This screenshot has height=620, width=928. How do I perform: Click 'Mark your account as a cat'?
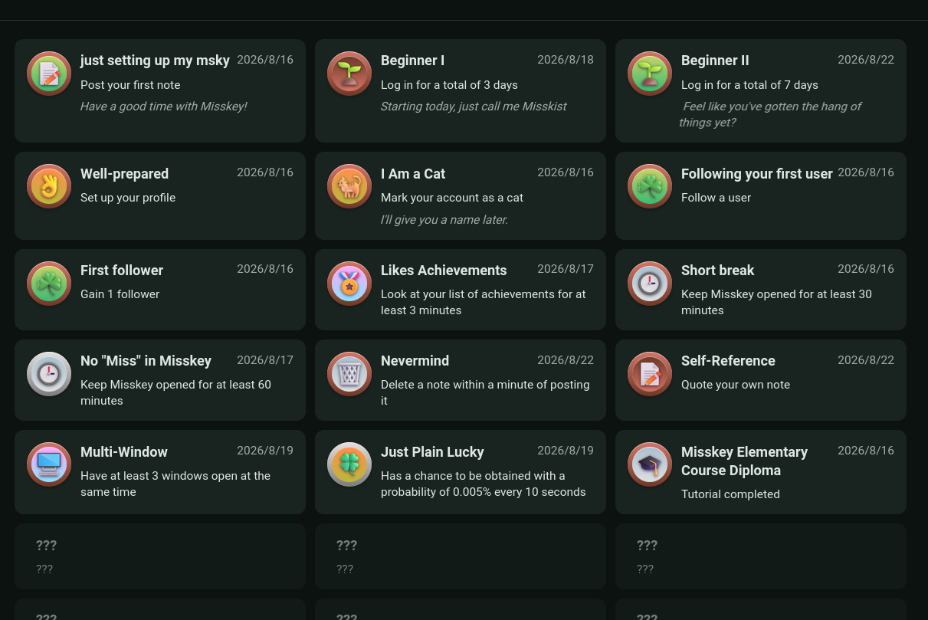(x=452, y=198)
